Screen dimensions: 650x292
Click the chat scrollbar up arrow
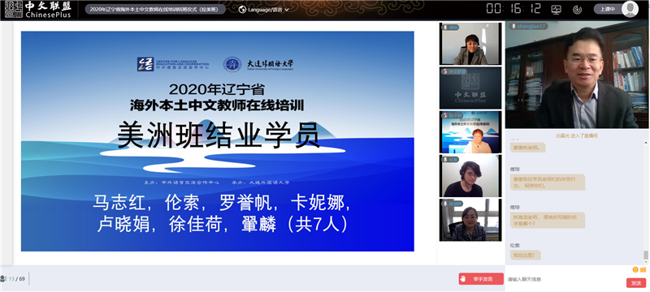coord(645,142)
